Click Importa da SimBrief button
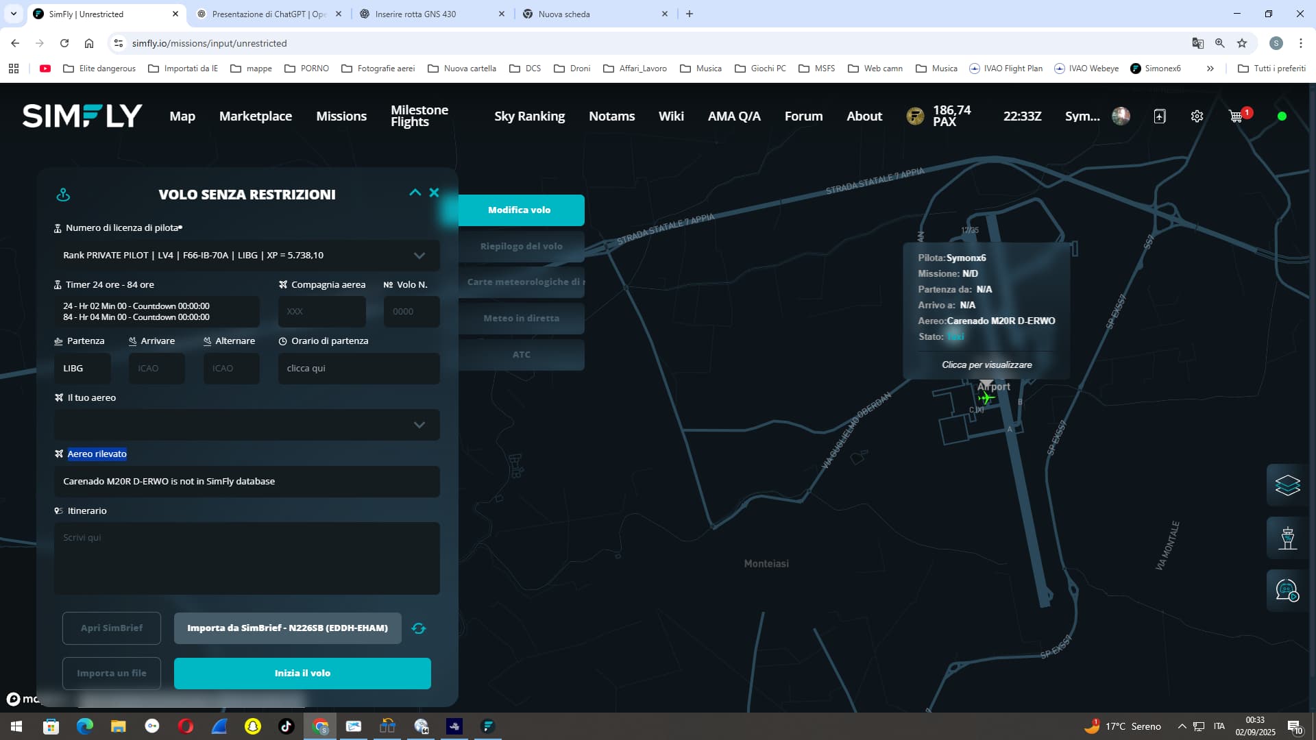 coord(287,628)
